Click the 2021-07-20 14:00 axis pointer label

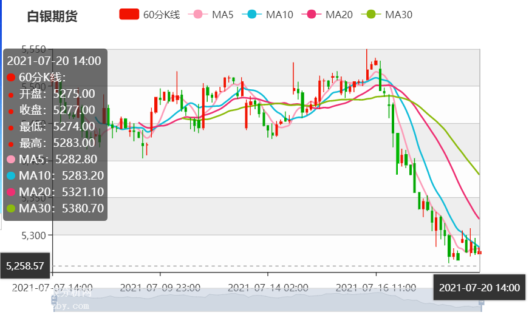click(x=479, y=288)
